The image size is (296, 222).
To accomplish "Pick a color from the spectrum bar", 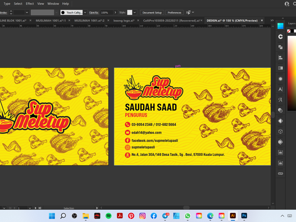I will click(x=292, y=73).
